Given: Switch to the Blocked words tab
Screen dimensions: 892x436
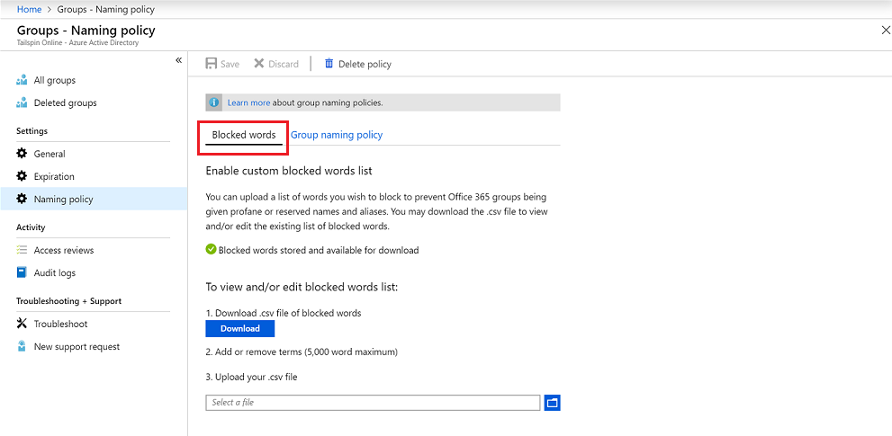Looking at the screenshot, I should pyautogui.click(x=244, y=135).
